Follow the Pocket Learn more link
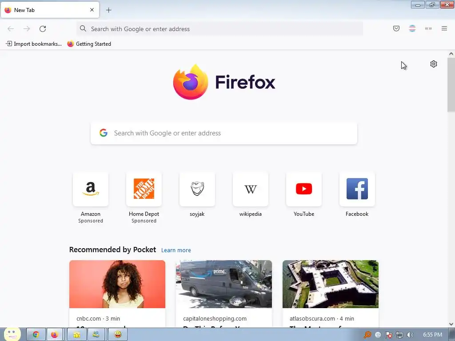Image resolution: width=455 pixels, height=341 pixels. pyautogui.click(x=176, y=250)
